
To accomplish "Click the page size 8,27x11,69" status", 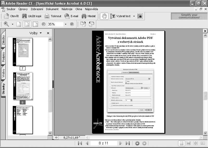I will coord(72,138).
